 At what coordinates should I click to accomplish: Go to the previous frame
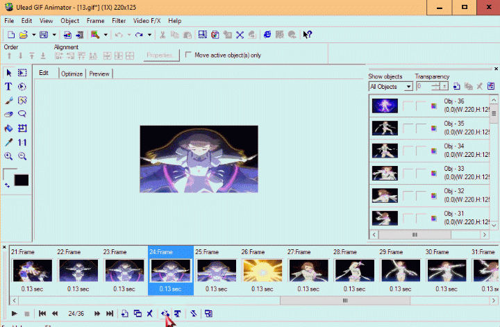55,314
